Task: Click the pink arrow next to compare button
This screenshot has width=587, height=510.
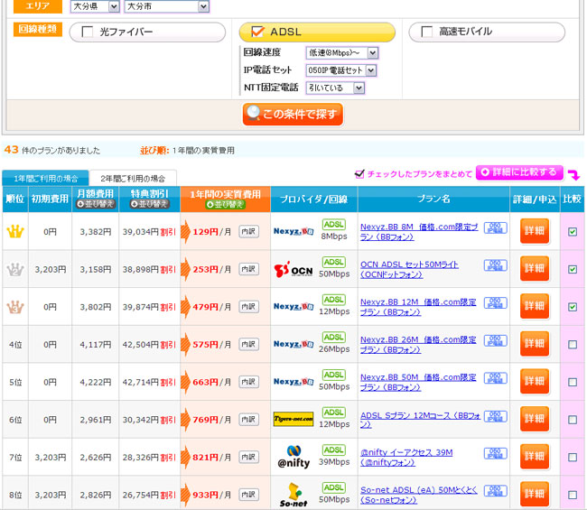Action: pyautogui.click(x=573, y=174)
